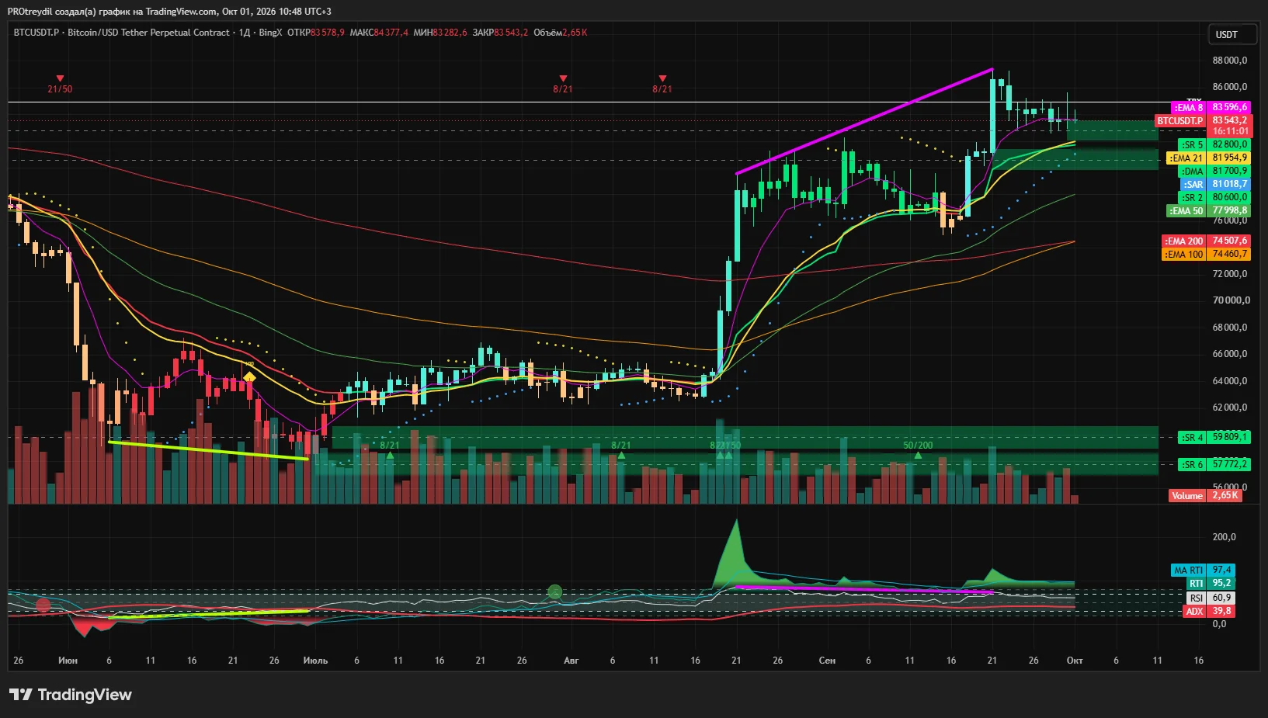Click the countdown timer 16:11:01
This screenshot has height=718, width=1268.
pyautogui.click(x=1230, y=131)
